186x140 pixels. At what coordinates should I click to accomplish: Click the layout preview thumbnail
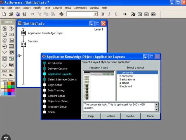tap(99, 86)
